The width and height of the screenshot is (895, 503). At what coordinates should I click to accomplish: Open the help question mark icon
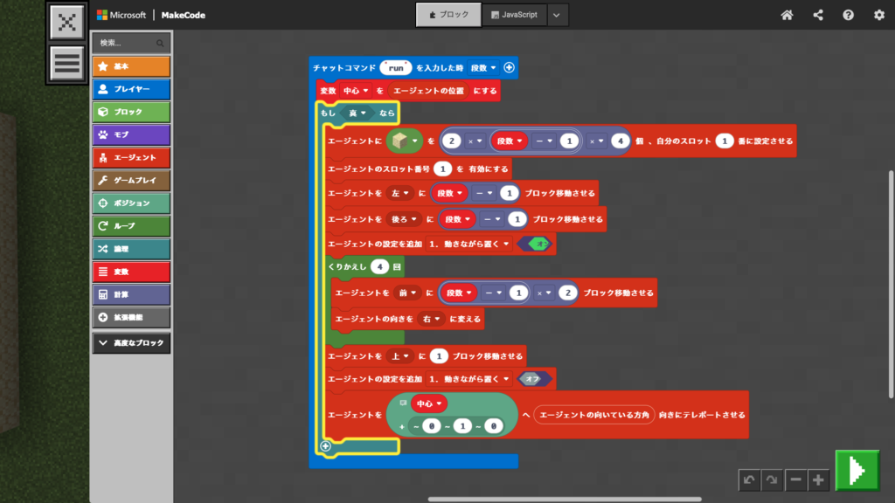(x=848, y=15)
